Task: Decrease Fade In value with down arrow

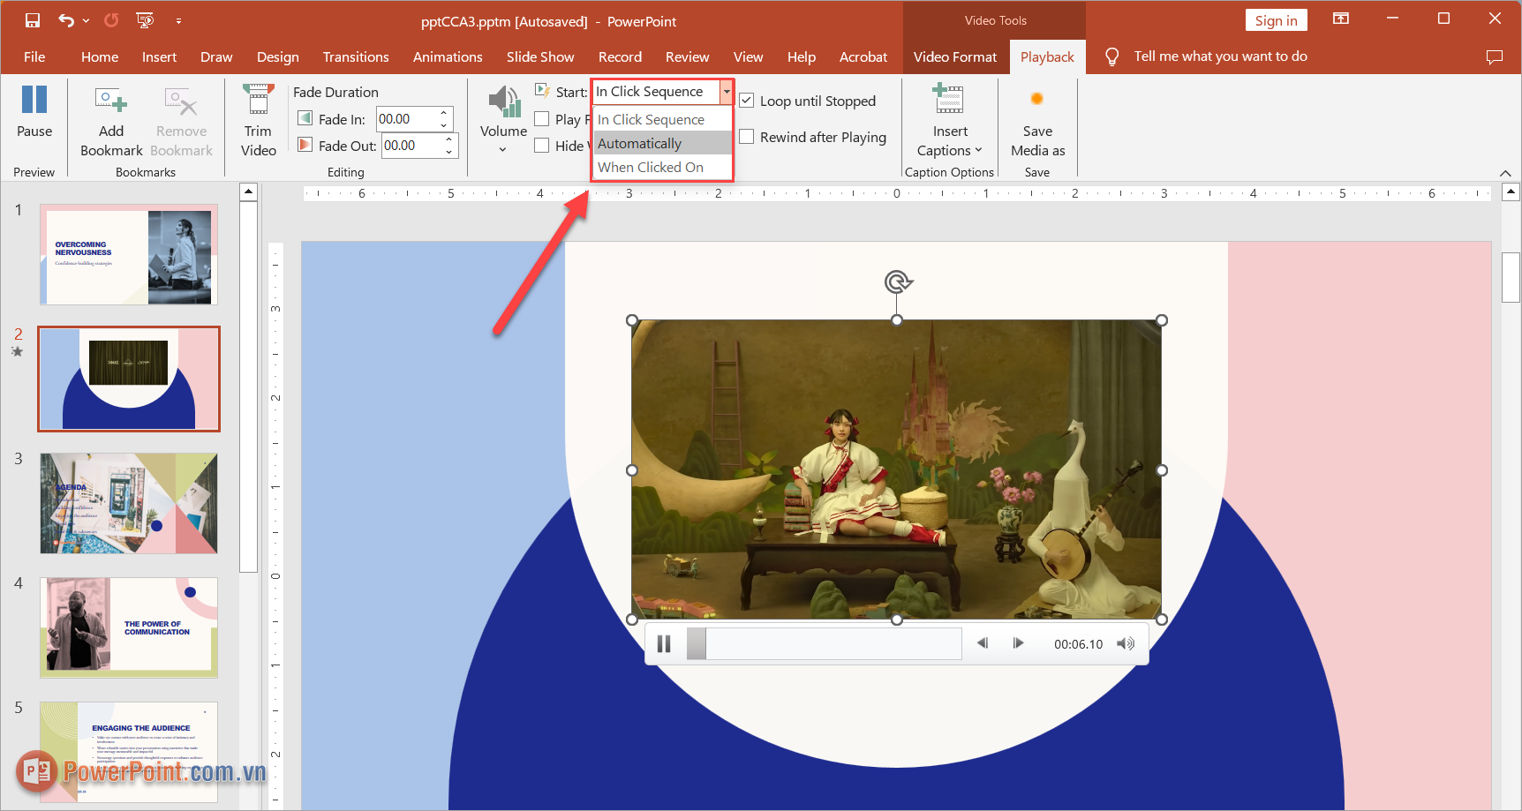Action: click(x=444, y=125)
